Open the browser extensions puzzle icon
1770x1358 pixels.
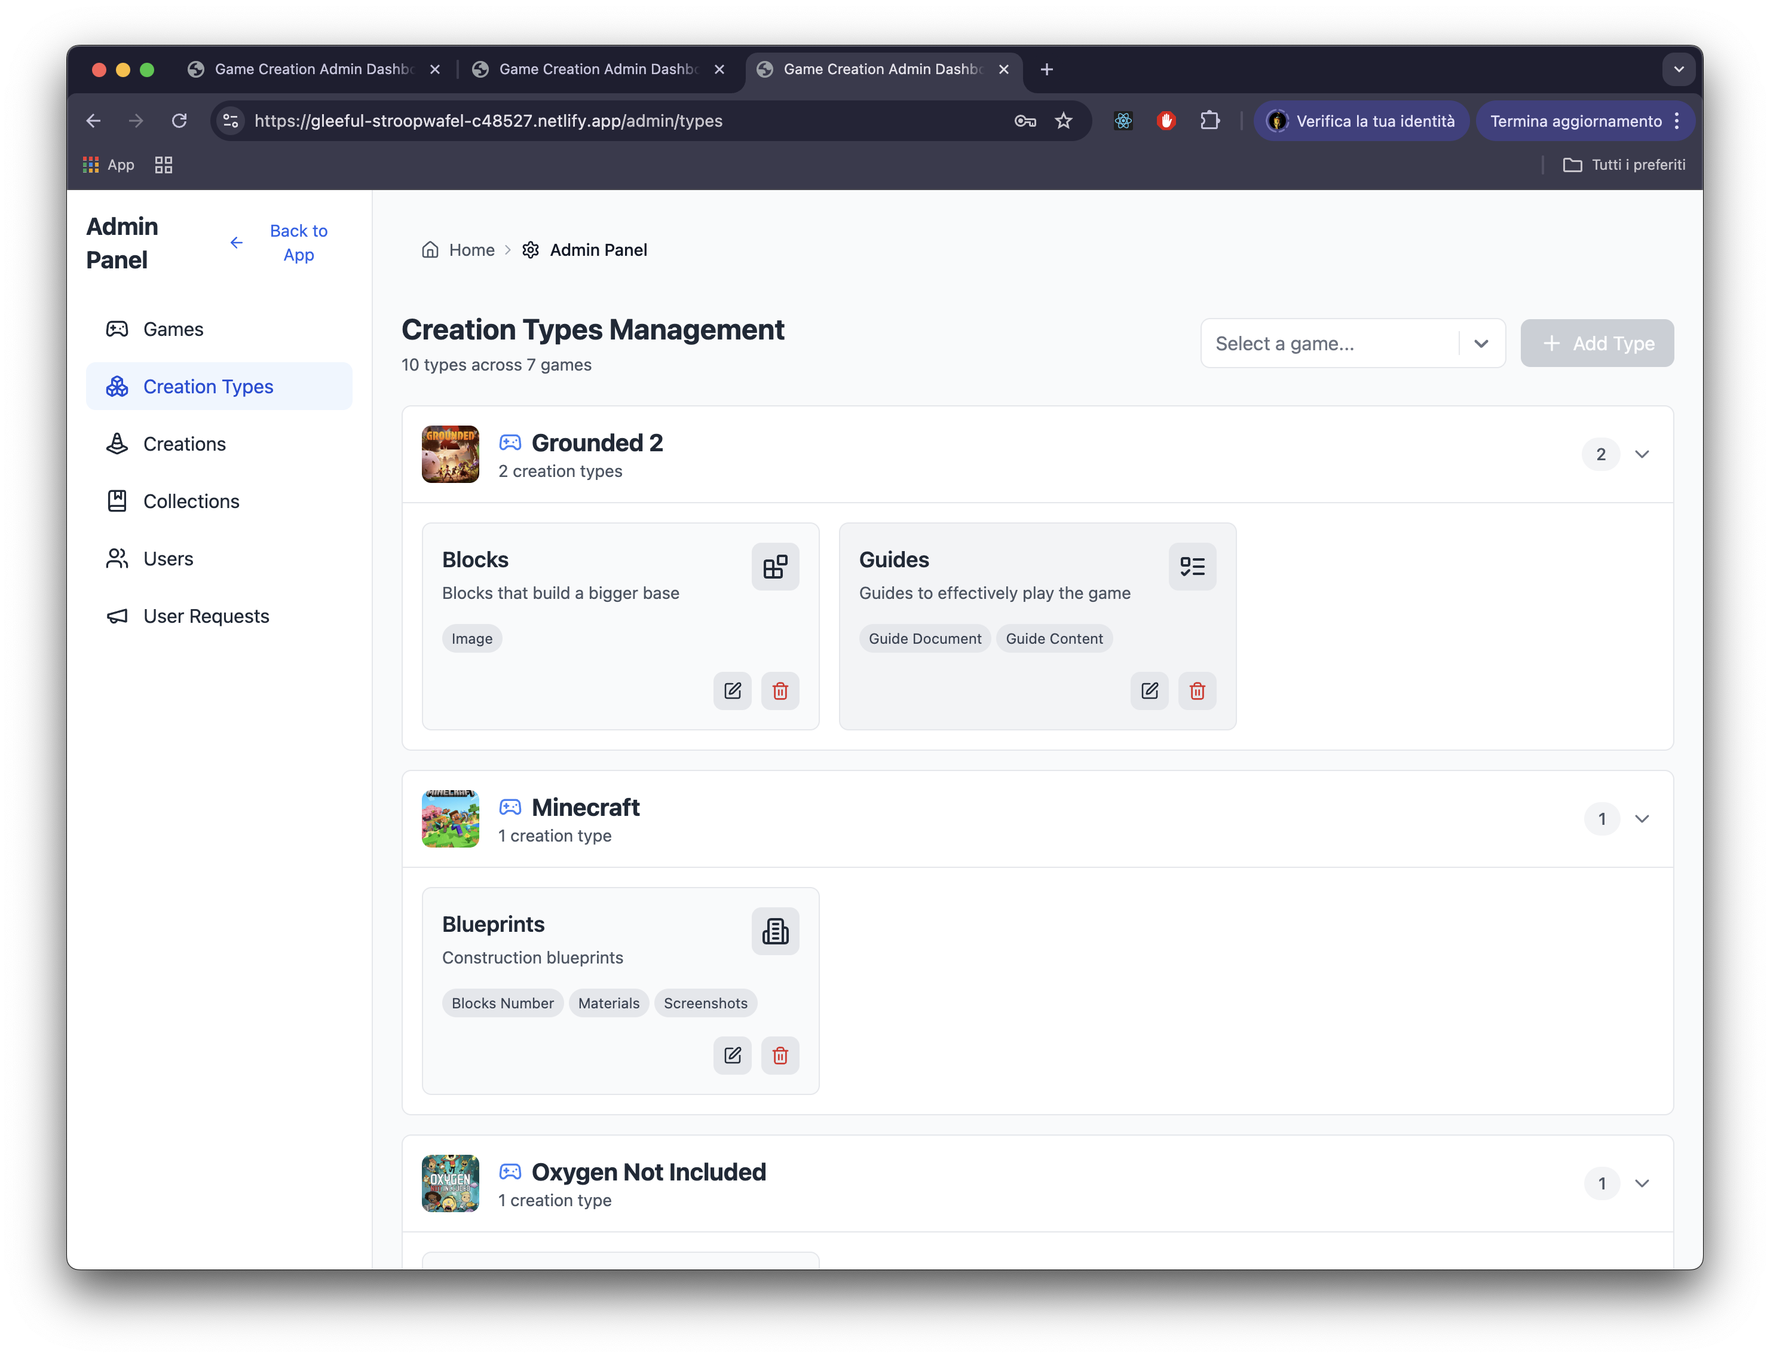(x=1209, y=121)
